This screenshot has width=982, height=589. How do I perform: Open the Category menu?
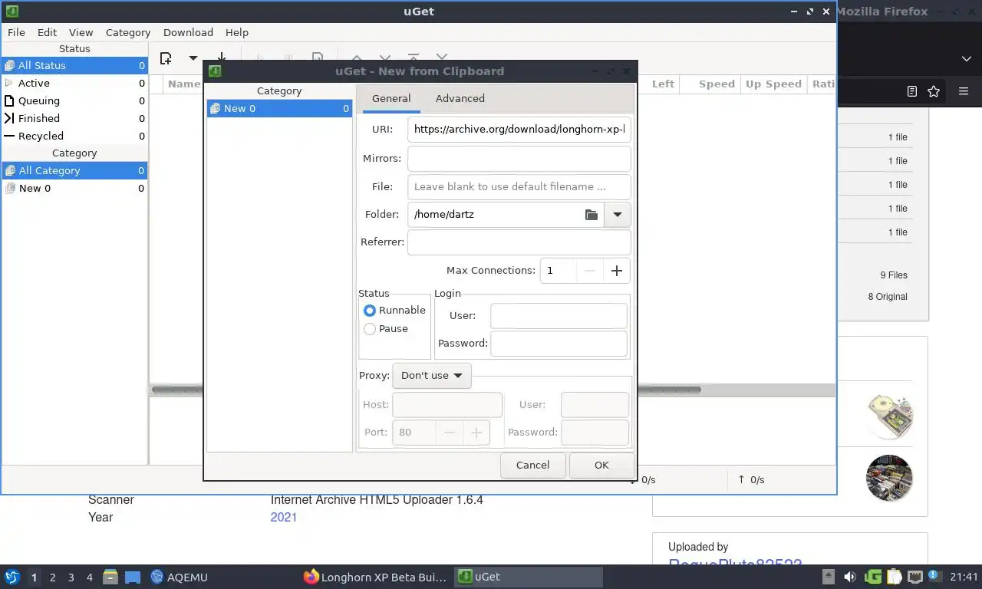tap(128, 32)
